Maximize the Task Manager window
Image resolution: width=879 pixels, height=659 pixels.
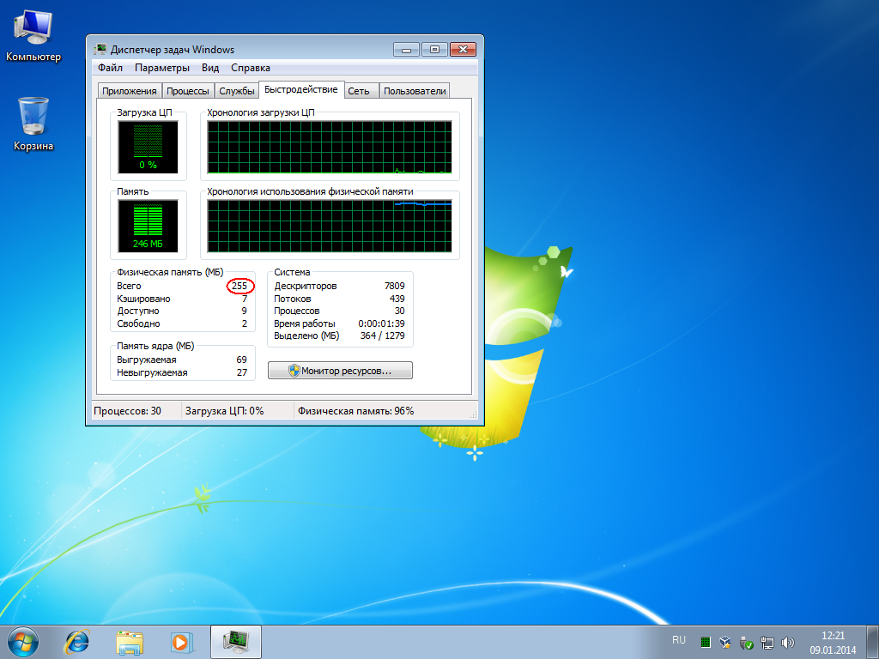coord(434,49)
